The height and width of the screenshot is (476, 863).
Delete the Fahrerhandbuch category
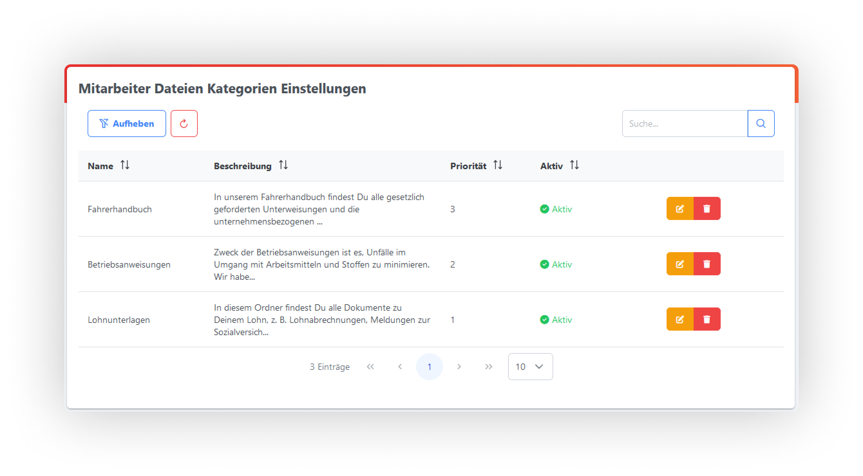click(x=707, y=208)
